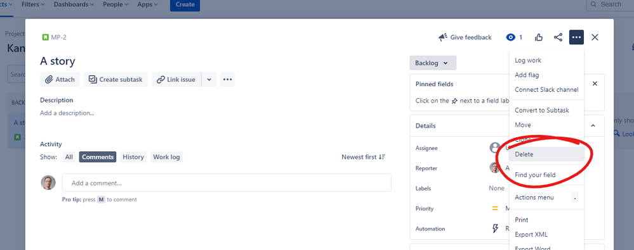Choose Delete from the menu
The height and width of the screenshot is (250, 634).
click(x=546, y=154)
